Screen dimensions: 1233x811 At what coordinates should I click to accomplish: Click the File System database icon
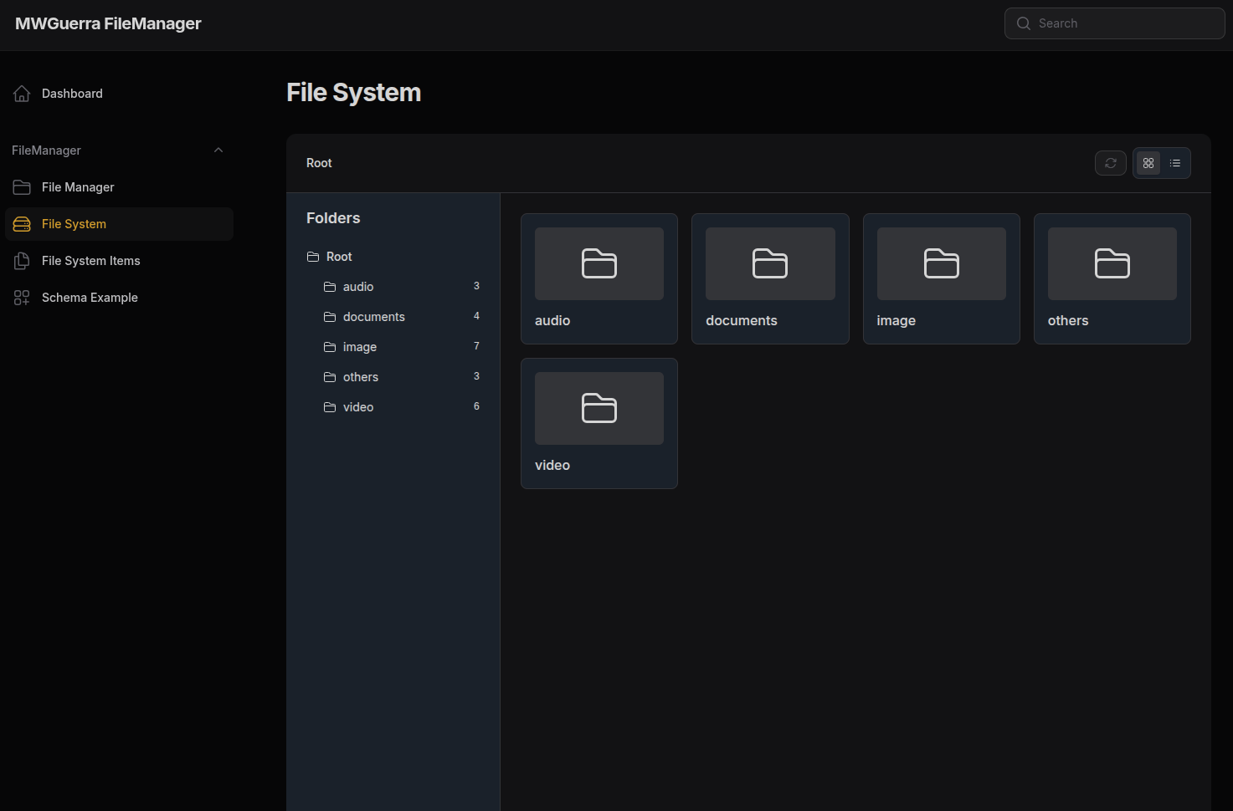pyautogui.click(x=22, y=224)
